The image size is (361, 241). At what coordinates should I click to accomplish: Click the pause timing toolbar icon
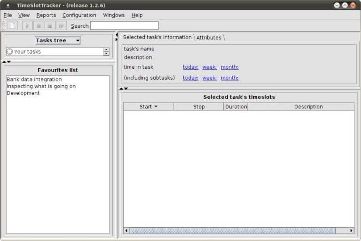click(39, 25)
